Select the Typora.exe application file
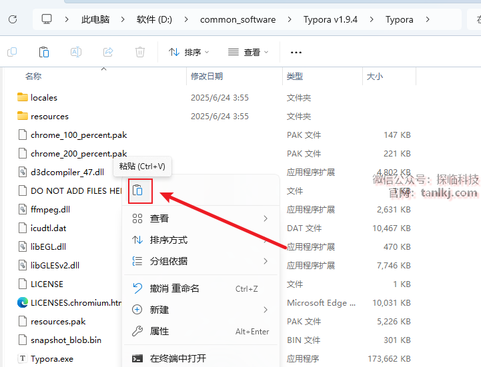This screenshot has height=367, width=481. coord(52,358)
